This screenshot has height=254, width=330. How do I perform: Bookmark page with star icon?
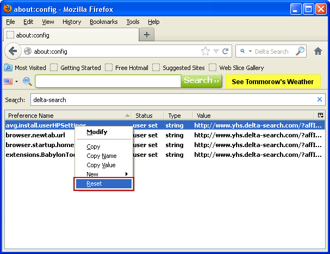coord(205,51)
